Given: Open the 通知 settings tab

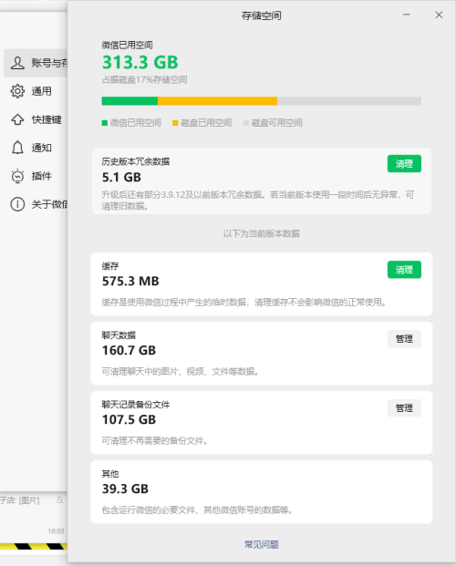Looking at the screenshot, I should coord(42,148).
